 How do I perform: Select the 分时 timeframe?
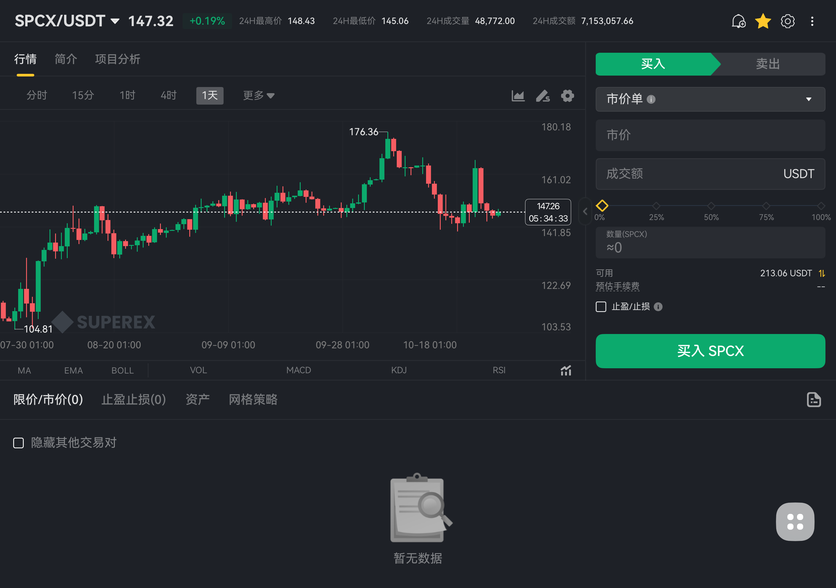pos(37,96)
